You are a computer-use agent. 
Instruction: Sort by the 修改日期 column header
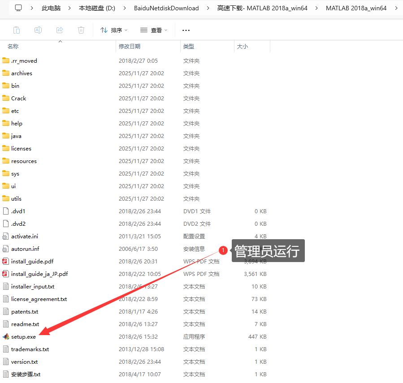[130, 47]
